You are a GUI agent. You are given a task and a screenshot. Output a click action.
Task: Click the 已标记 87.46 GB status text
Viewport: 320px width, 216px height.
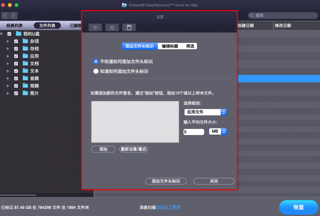pos(45,208)
